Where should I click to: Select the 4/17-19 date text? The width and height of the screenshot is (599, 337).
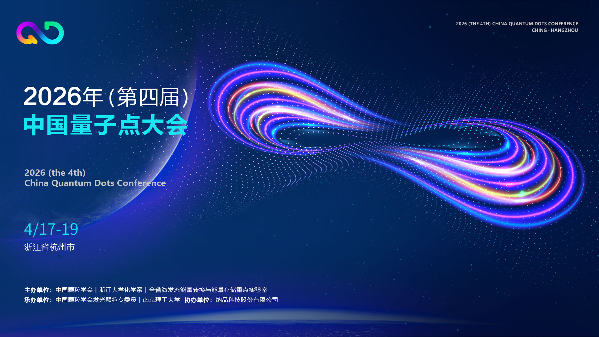pyautogui.click(x=51, y=229)
